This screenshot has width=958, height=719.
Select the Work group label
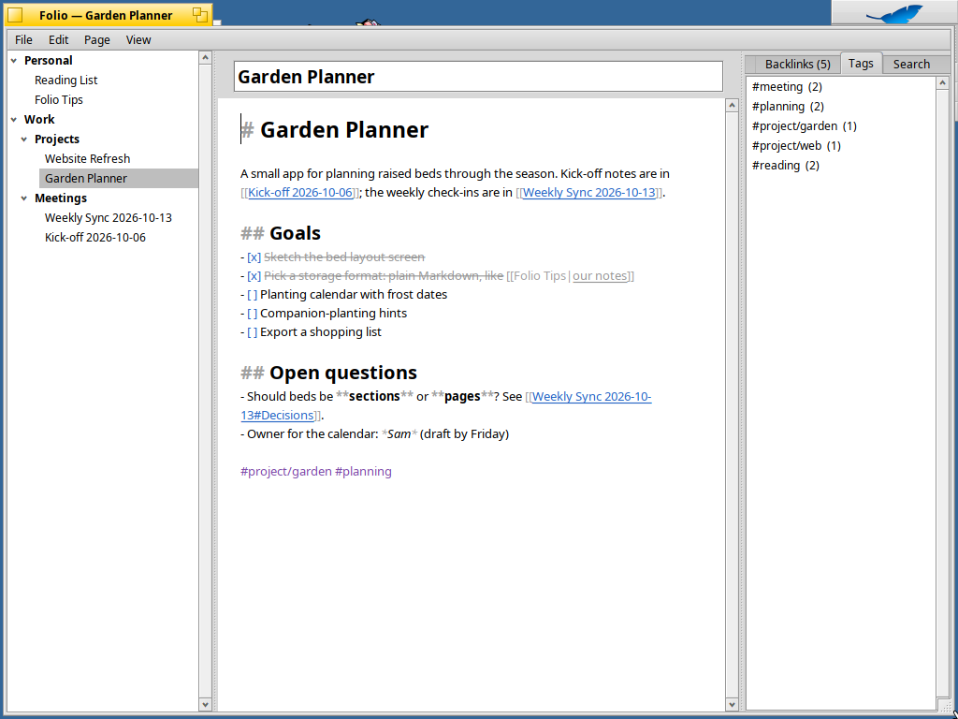pyautogui.click(x=39, y=119)
